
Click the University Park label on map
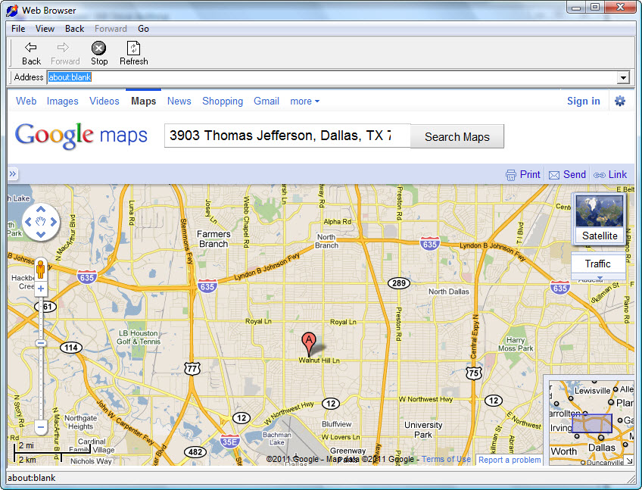click(x=423, y=429)
